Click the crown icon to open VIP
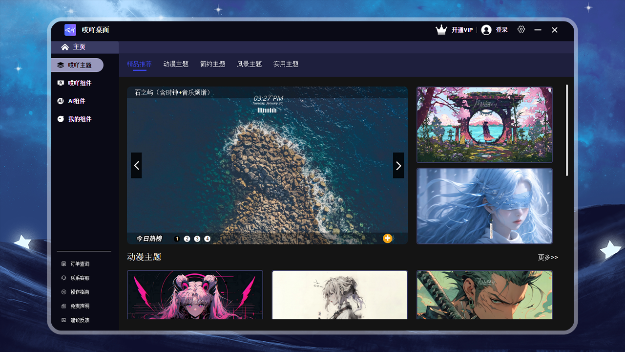Screen dimensions: 625x352 441,29
